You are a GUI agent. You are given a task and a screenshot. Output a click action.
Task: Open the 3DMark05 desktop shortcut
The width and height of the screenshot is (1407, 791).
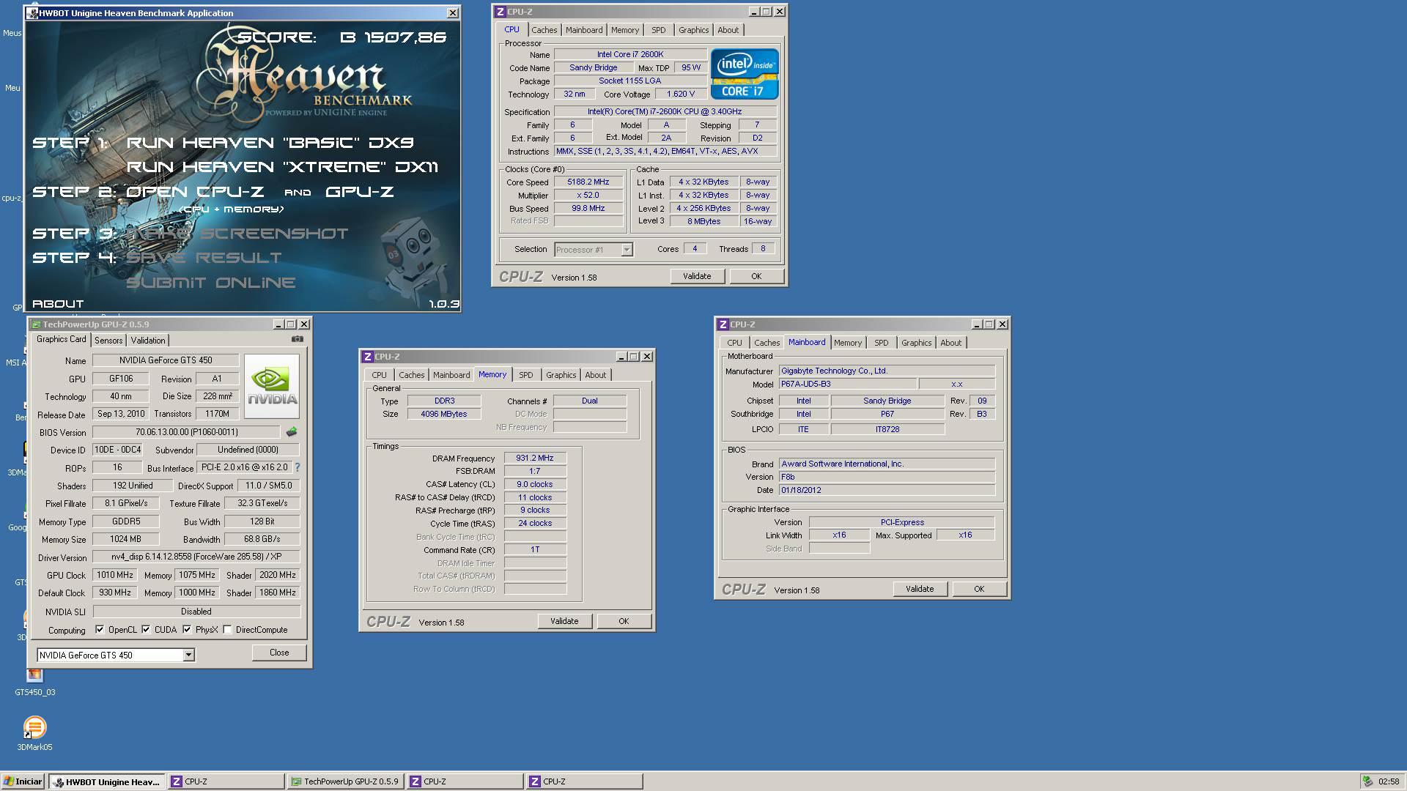click(x=34, y=732)
